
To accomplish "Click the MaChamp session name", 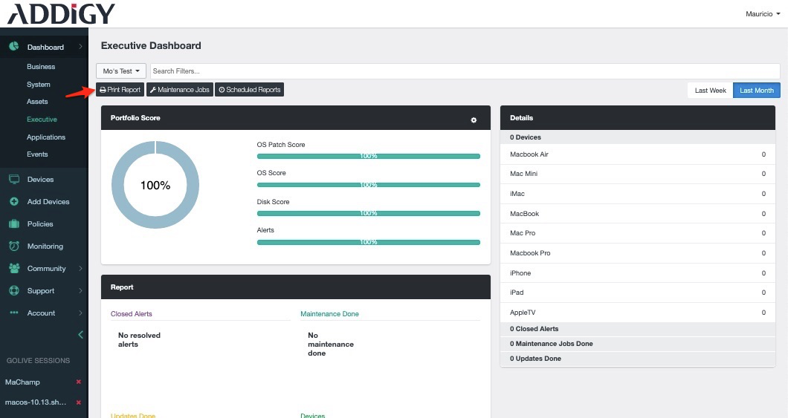I will pos(22,382).
